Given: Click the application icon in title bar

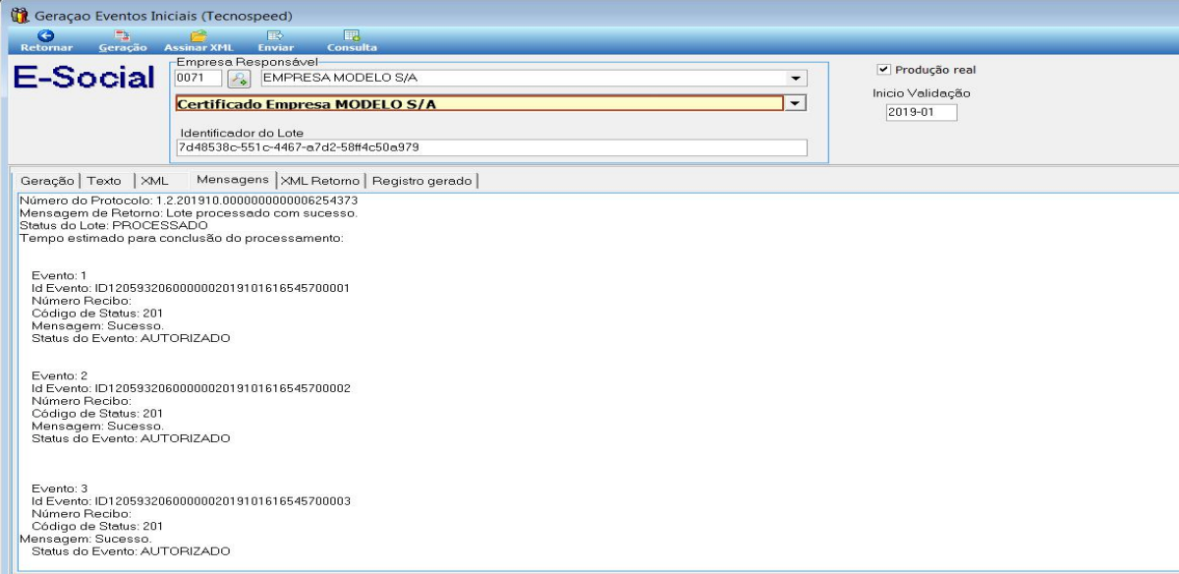Looking at the screenshot, I should [19, 16].
